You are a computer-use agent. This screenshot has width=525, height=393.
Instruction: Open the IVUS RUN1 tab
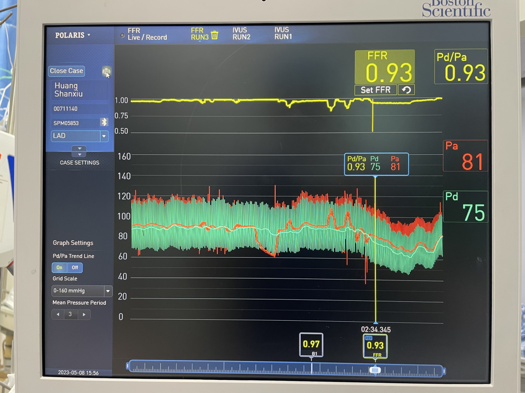point(283,33)
